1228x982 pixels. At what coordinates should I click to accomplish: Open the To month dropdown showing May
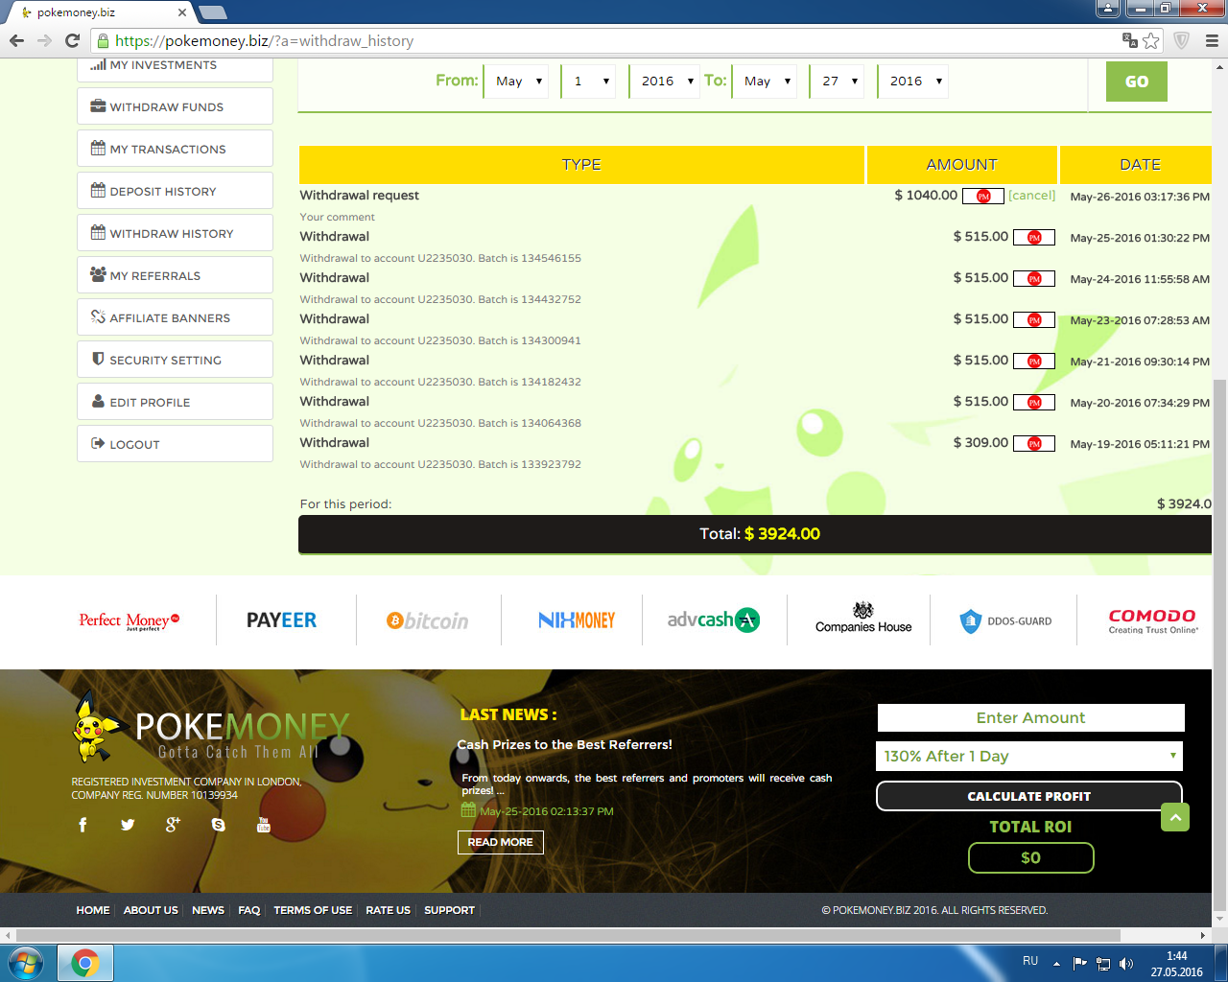765,82
